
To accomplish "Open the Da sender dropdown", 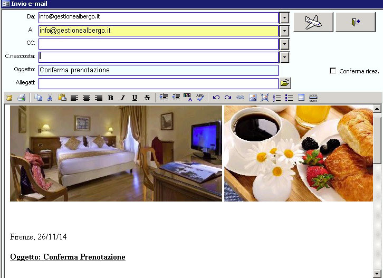I will coord(284,18).
